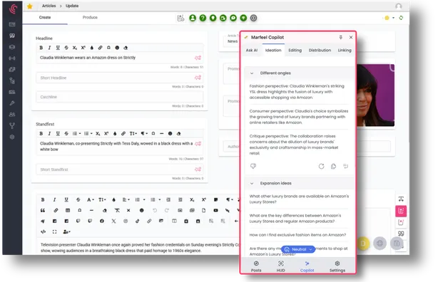Copy the Different angles suggestions
This screenshot has height=282, width=443.
333,167
